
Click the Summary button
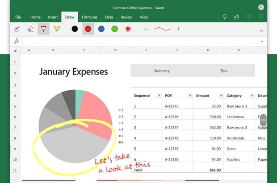click(x=162, y=71)
